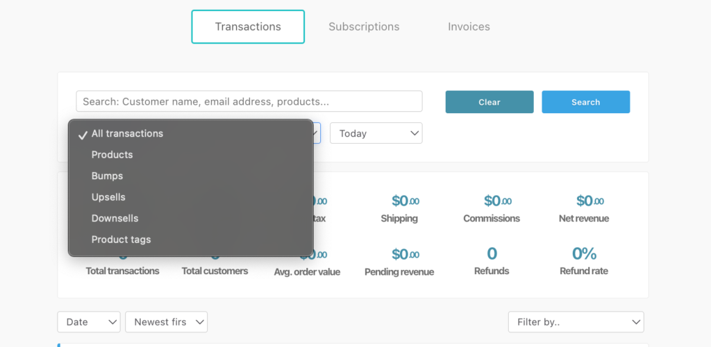The image size is (711, 347).
Task: Click the blue Search button
Action: pos(585,102)
